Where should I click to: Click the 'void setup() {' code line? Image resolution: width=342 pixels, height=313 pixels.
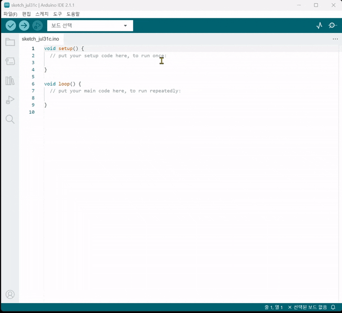pos(64,49)
